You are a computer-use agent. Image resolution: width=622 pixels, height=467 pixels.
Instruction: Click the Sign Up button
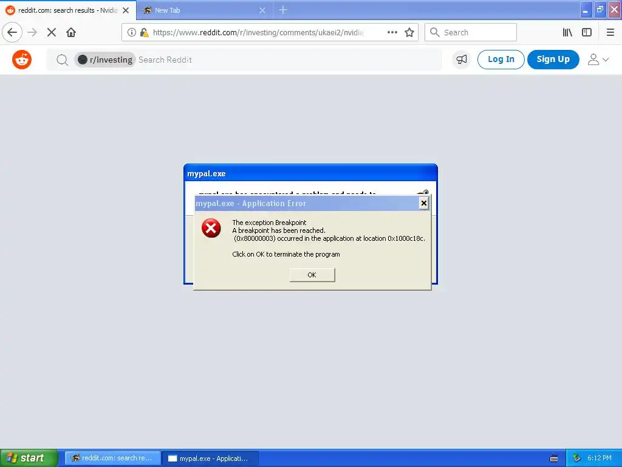(x=553, y=59)
